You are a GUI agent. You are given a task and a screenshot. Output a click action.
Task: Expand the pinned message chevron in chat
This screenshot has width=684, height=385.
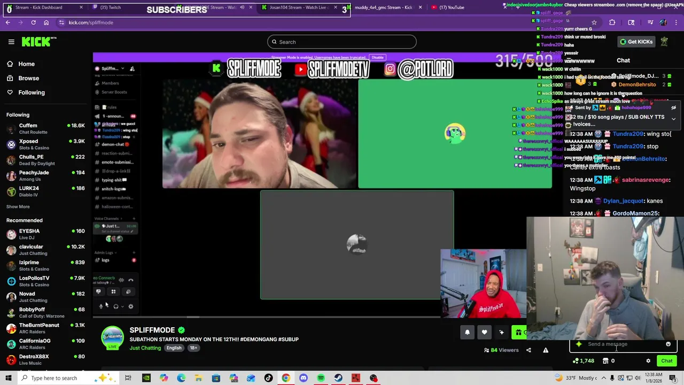[x=673, y=119]
